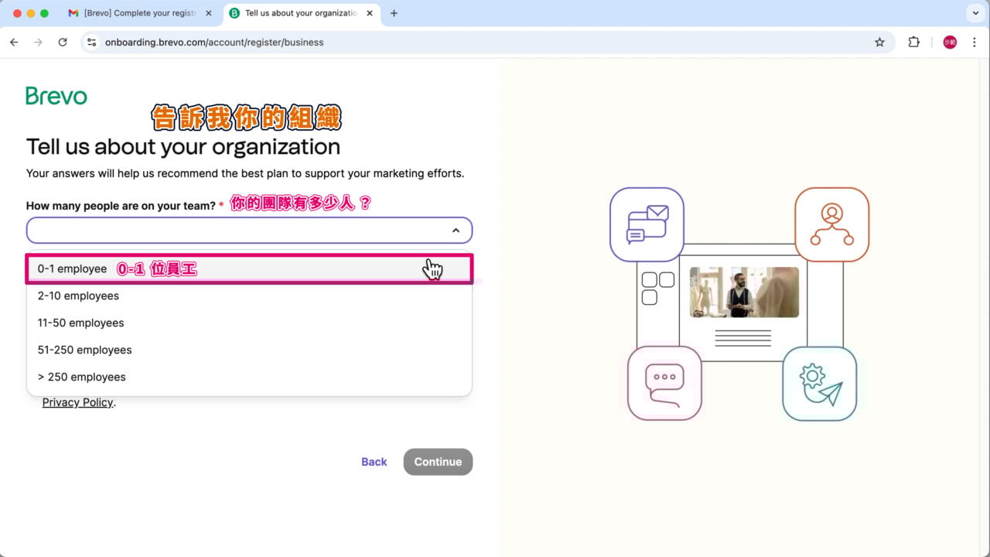
Task: Select the 0-1 employee option
Action: click(x=73, y=269)
